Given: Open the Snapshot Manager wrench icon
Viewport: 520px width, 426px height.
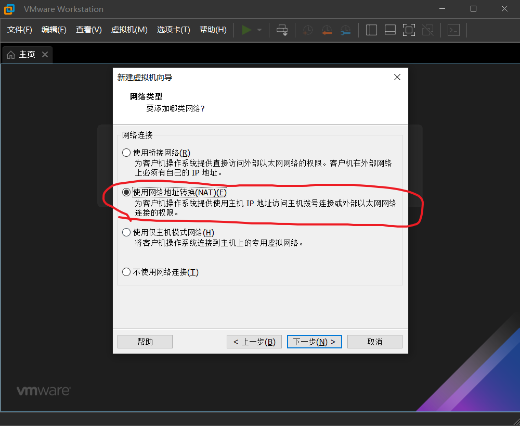Looking at the screenshot, I should 346,30.
